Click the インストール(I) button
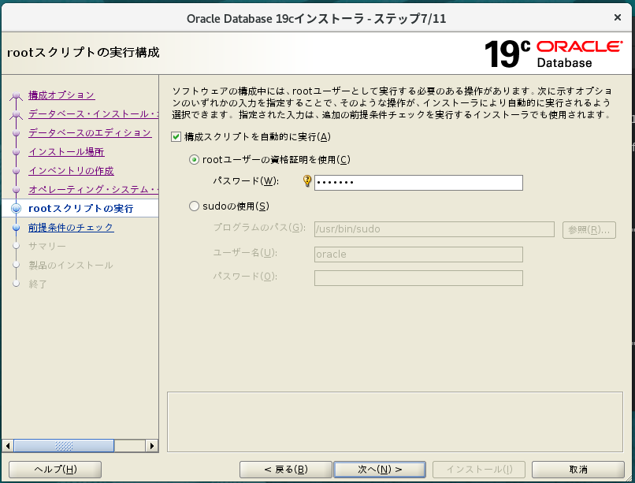The height and width of the screenshot is (483, 635). pyautogui.click(x=479, y=470)
